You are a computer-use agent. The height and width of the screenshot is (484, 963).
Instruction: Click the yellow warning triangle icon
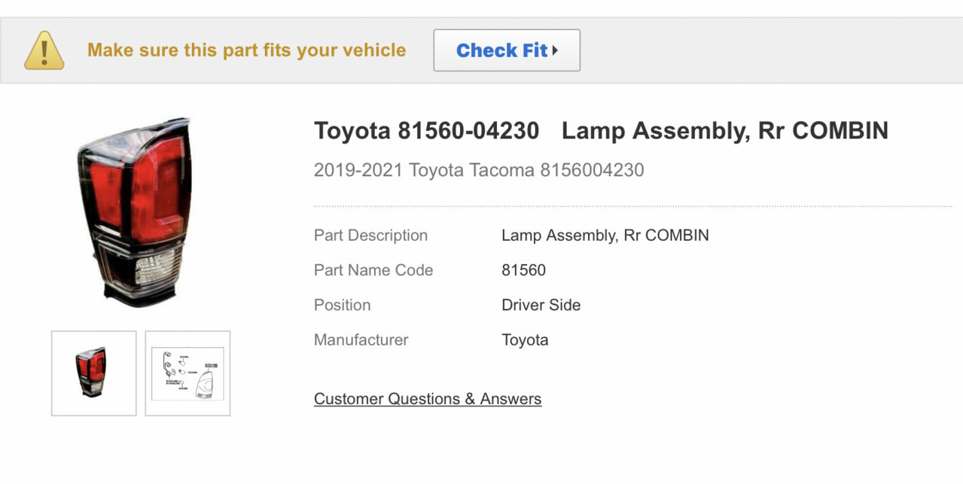[44, 50]
